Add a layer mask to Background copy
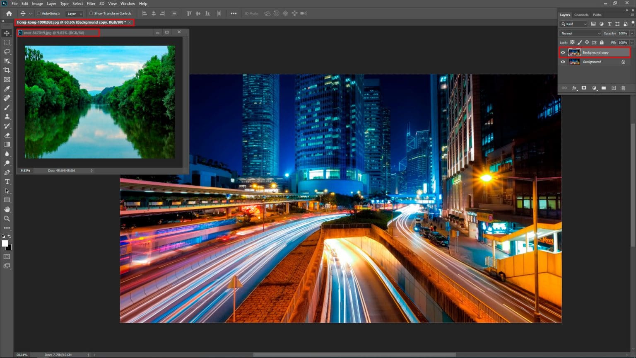This screenshot has height=358, width=636. pyautogui.click(x=584, y=88)
